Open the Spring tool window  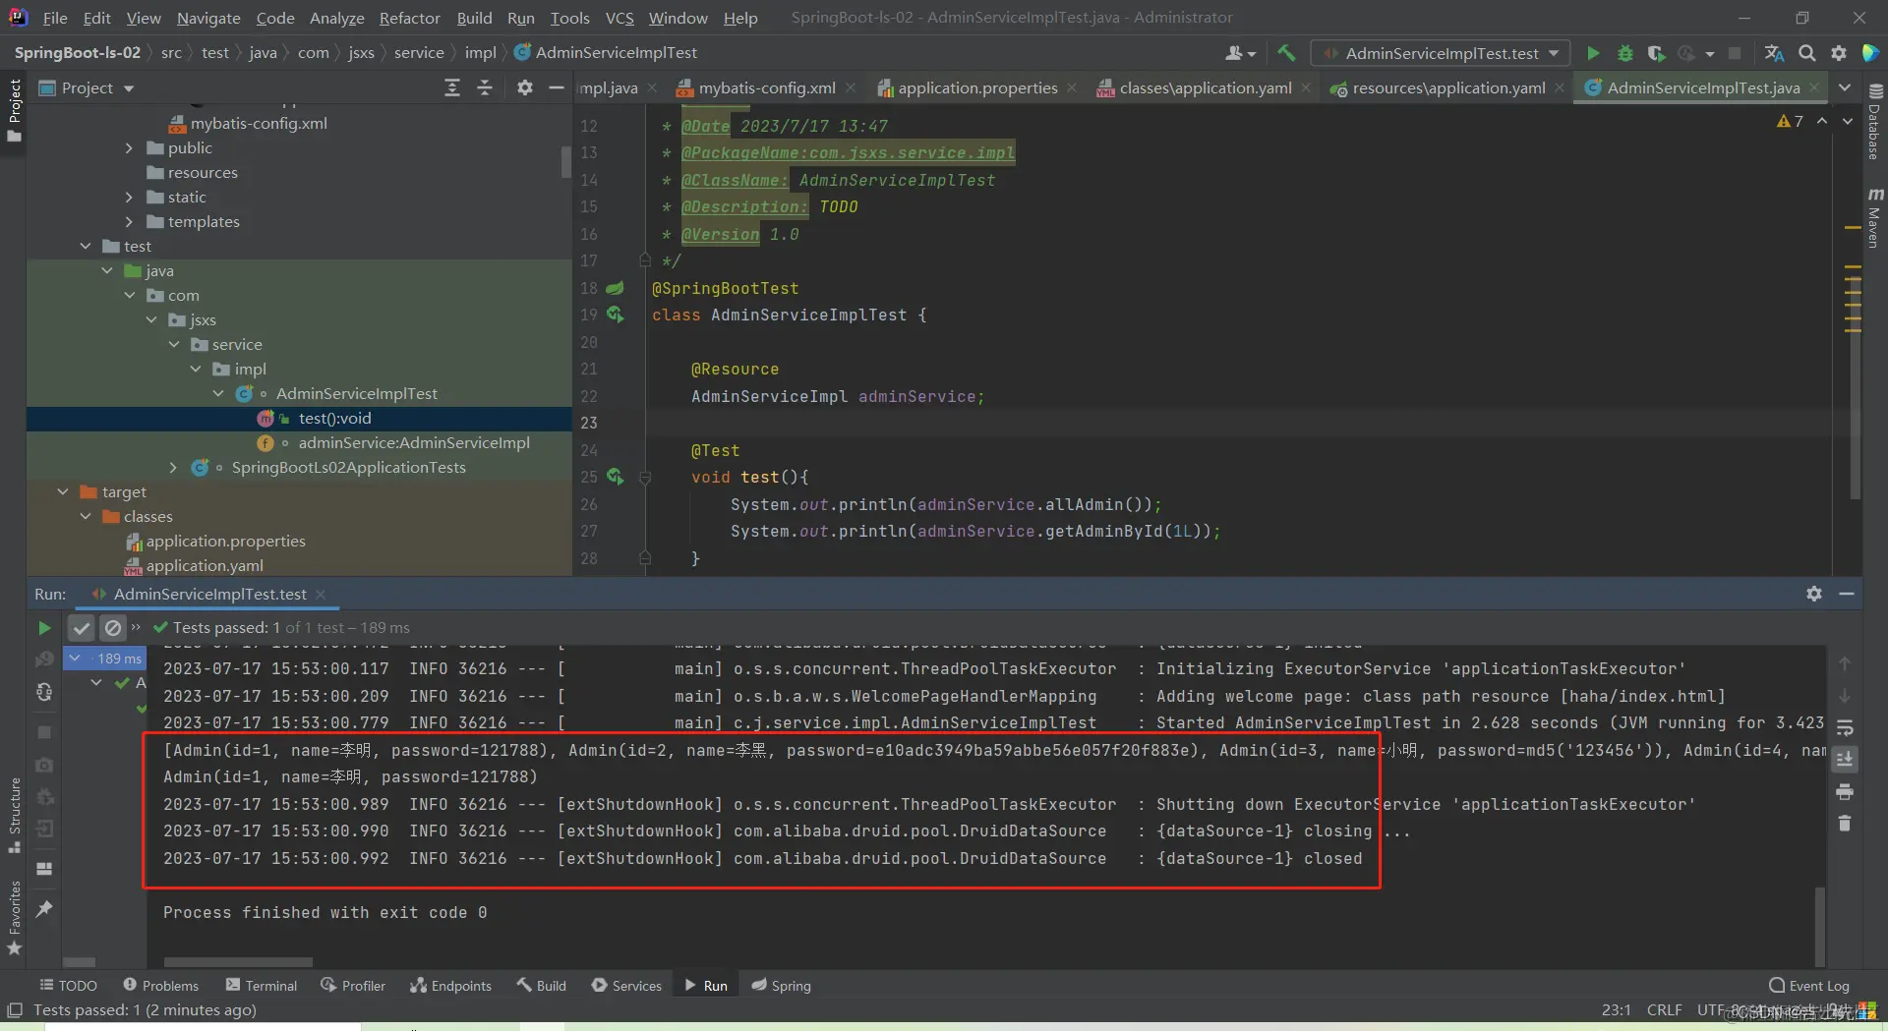tap(782, 985)
